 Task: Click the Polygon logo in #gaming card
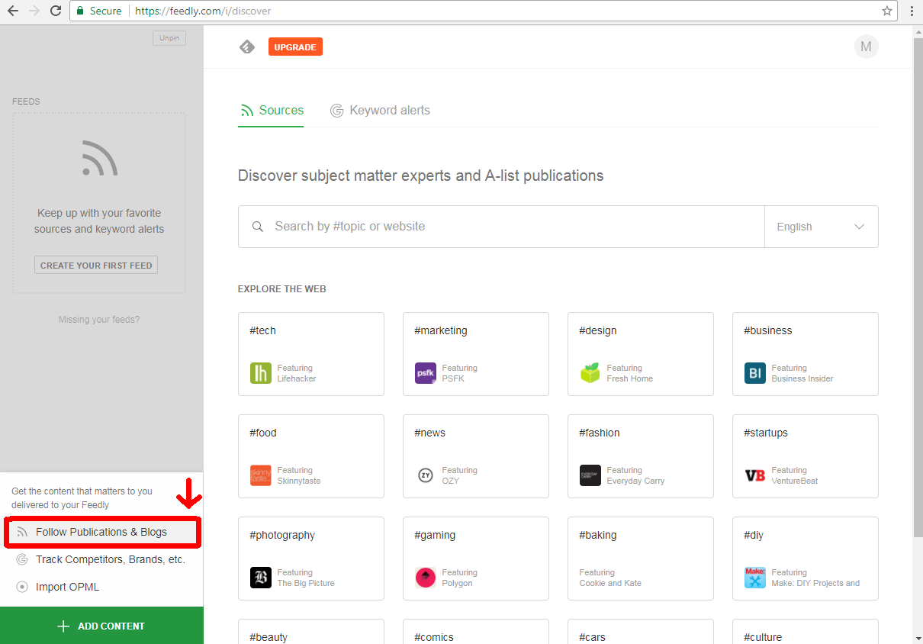(x=426, y=578)
